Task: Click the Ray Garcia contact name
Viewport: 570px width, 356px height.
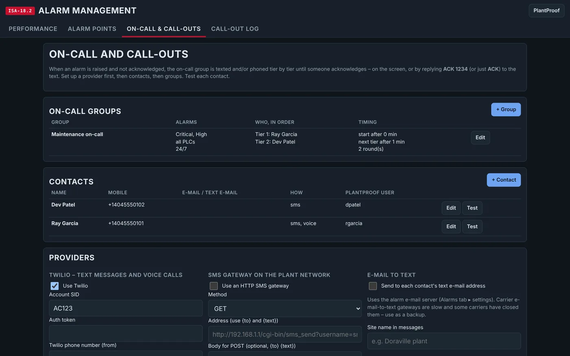Action: 65,223
